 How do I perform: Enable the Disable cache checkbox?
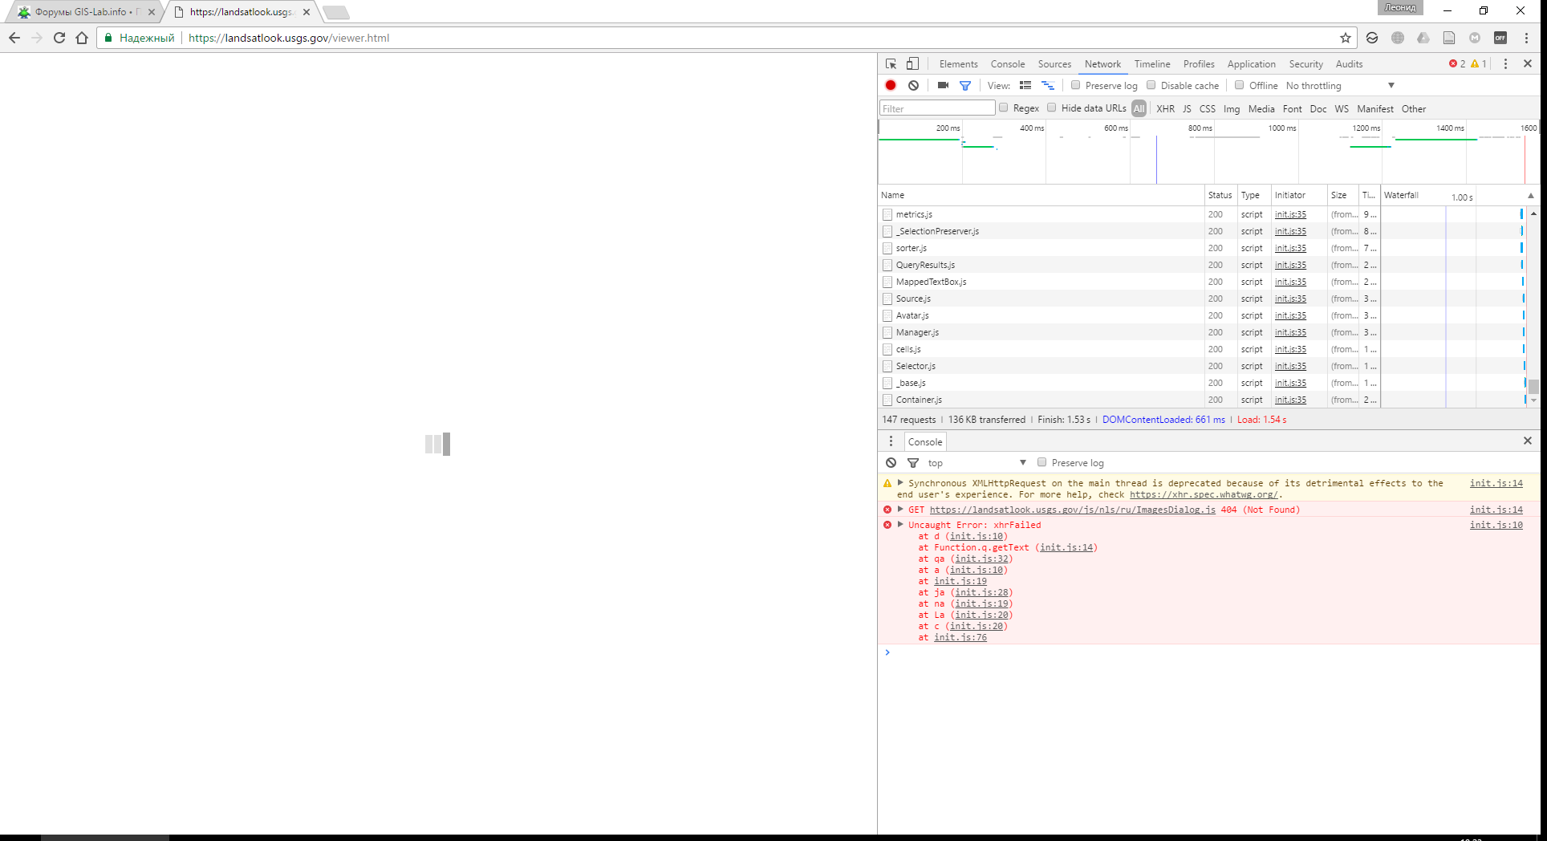tap(1151, 85)
